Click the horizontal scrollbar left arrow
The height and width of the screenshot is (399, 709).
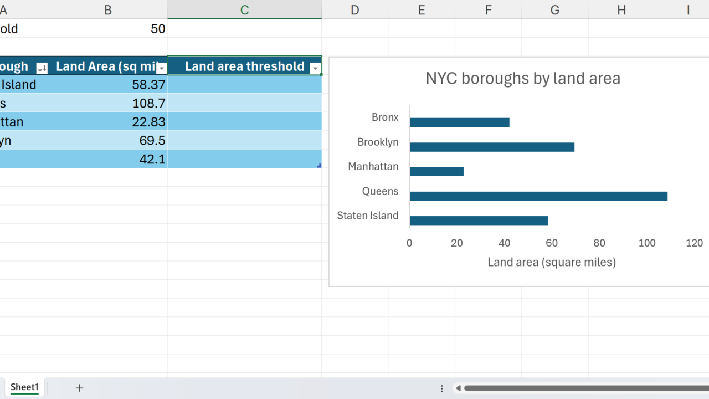(458, 388)
